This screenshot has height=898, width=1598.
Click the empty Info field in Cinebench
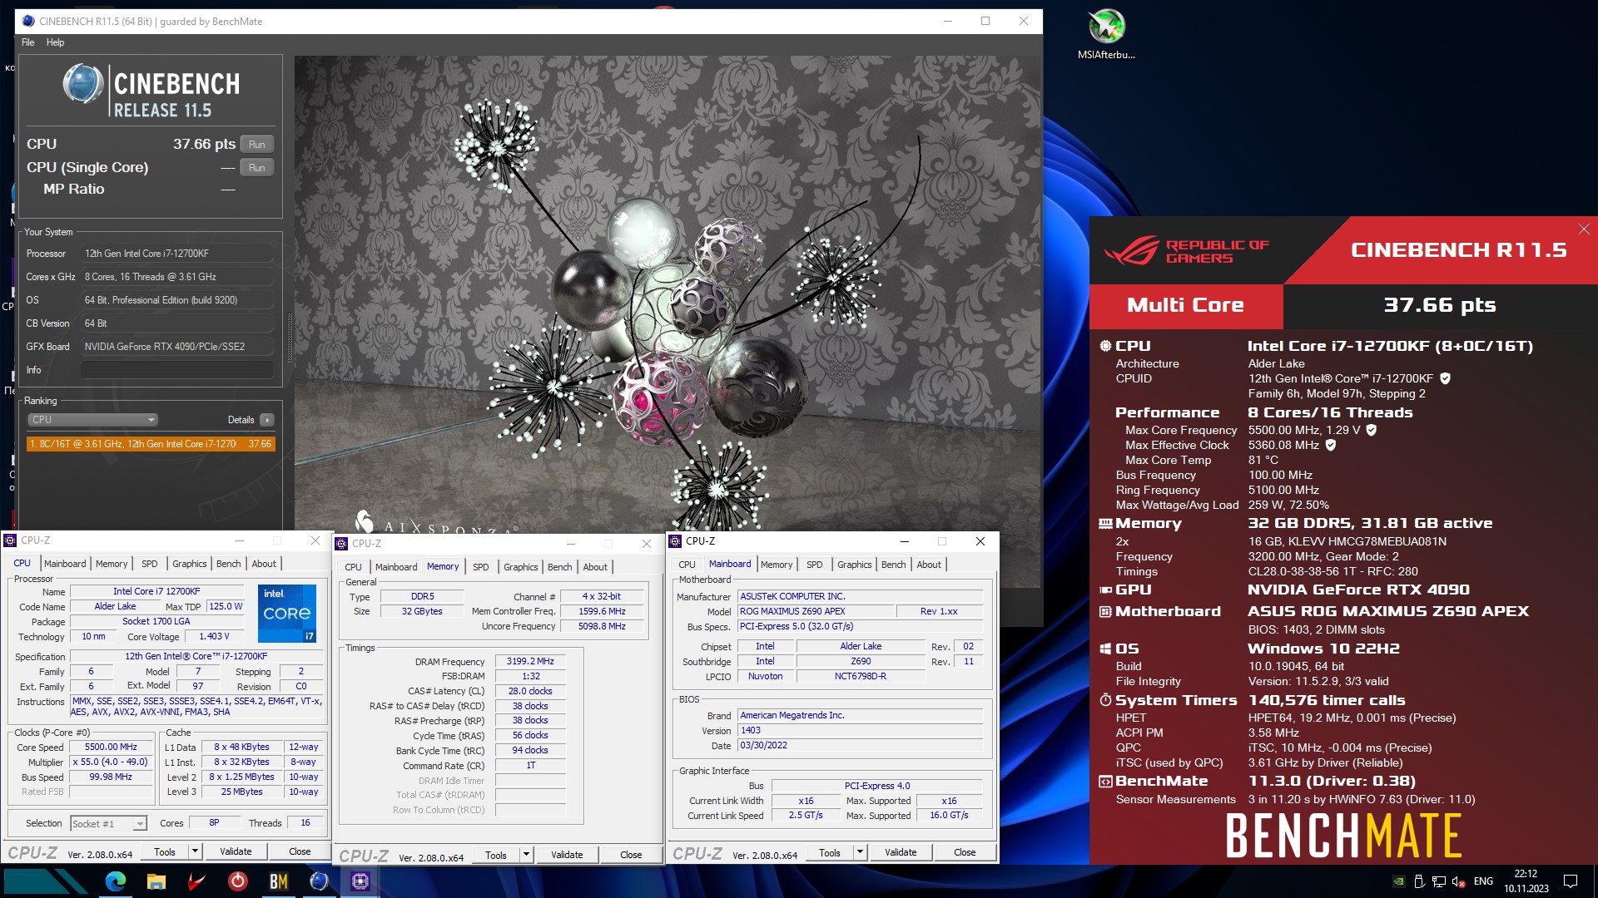(x=177, y=370)
